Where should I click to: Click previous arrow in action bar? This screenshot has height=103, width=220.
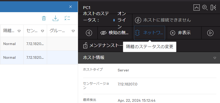(89, 33)
